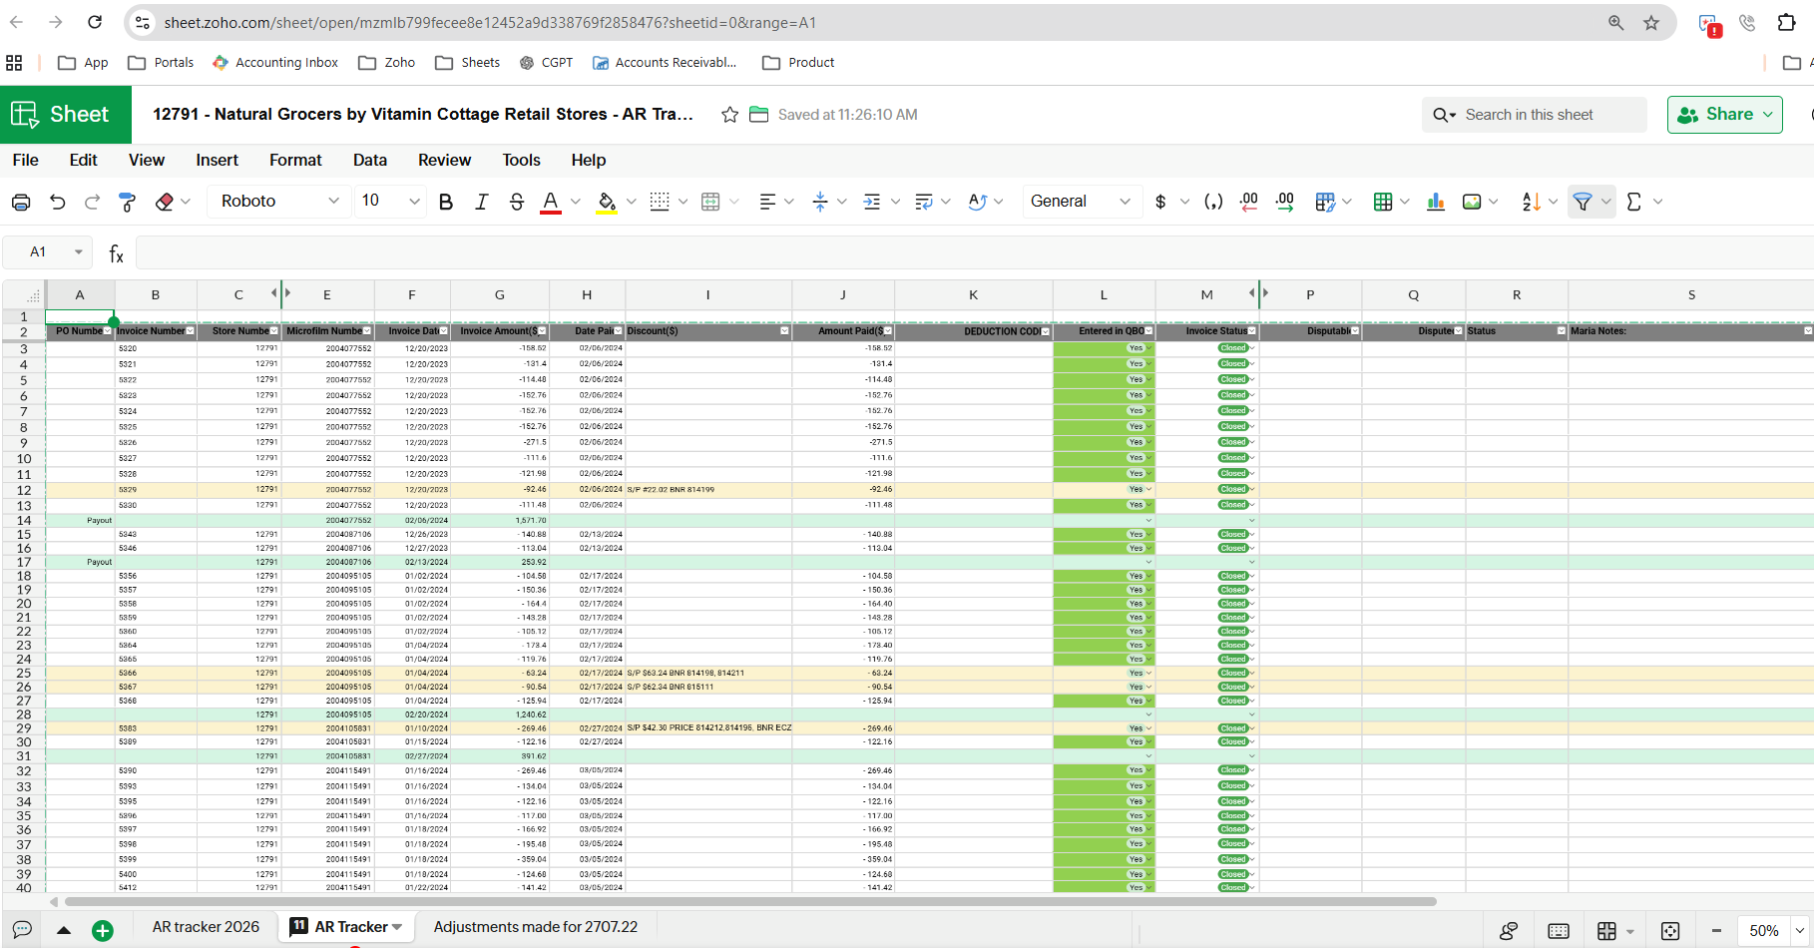The height and width of the screenshot is (948, 1814).
Task: Switch to AR tracker 2026 sheet tab
Action: pyautogui.click(x=206, y=927)
